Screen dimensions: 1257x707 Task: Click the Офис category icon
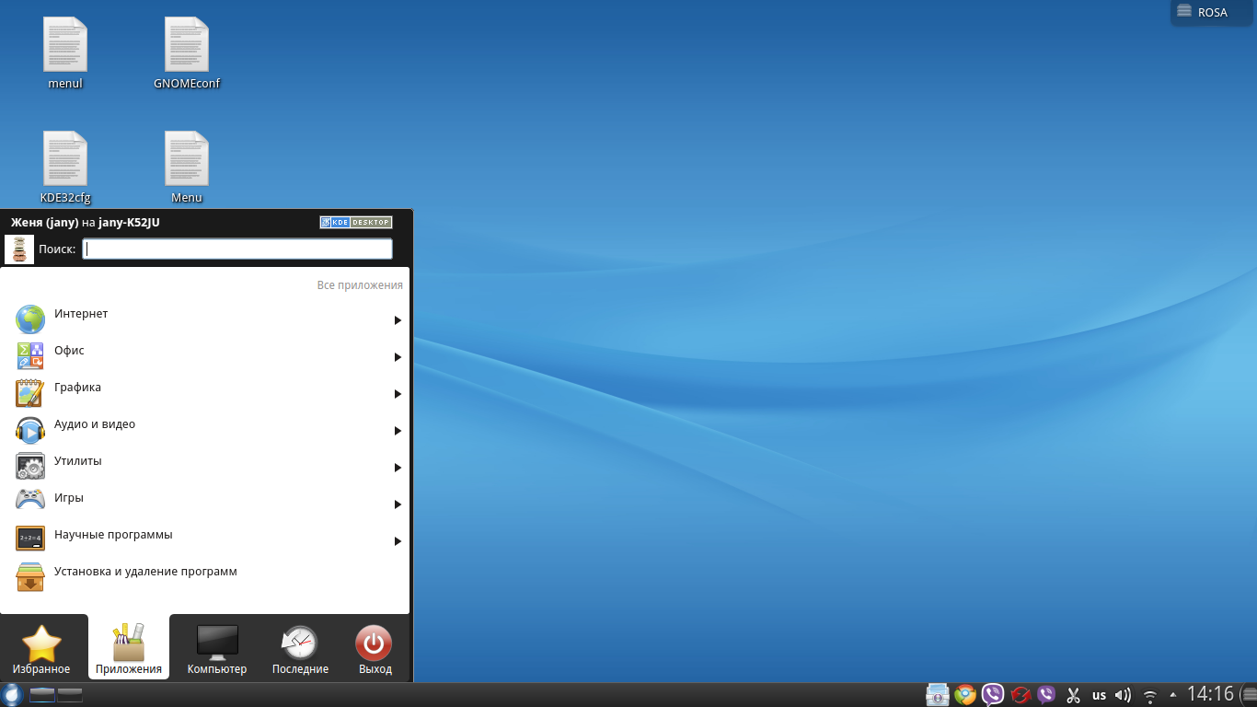click(x=30, y=356)
